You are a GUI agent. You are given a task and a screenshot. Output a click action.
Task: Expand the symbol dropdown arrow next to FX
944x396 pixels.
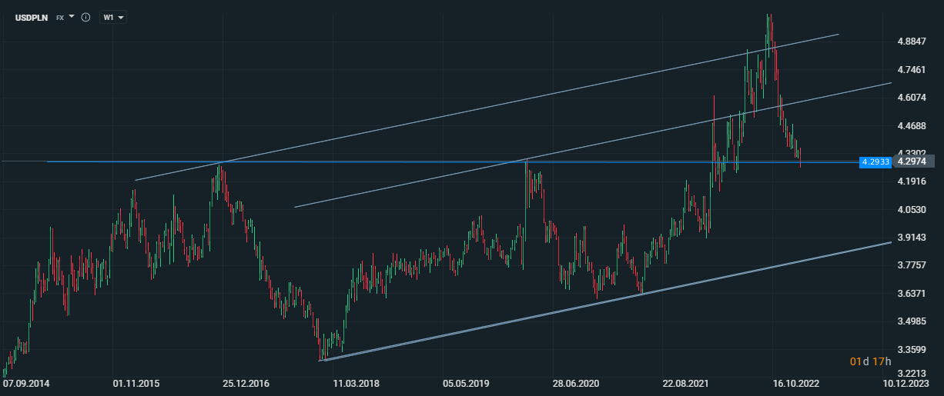(72, 16)
